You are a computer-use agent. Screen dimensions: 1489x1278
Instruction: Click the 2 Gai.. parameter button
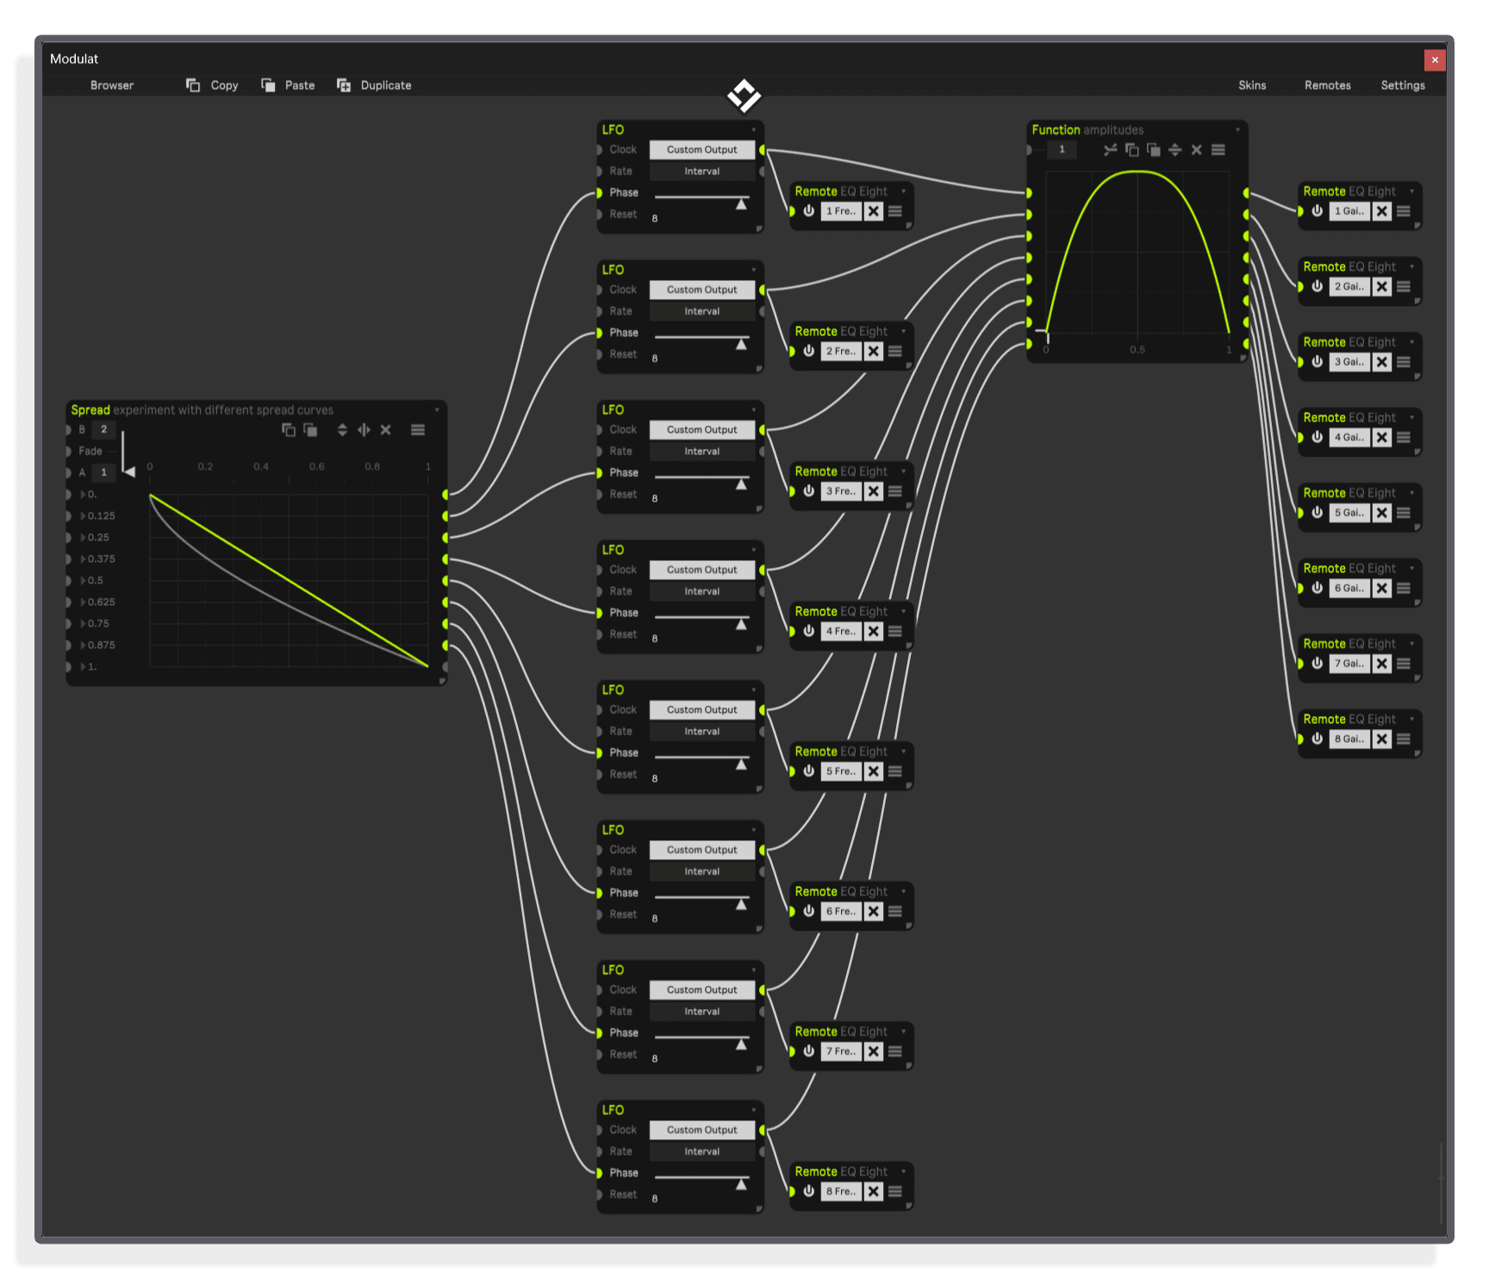click(1349, 287)
